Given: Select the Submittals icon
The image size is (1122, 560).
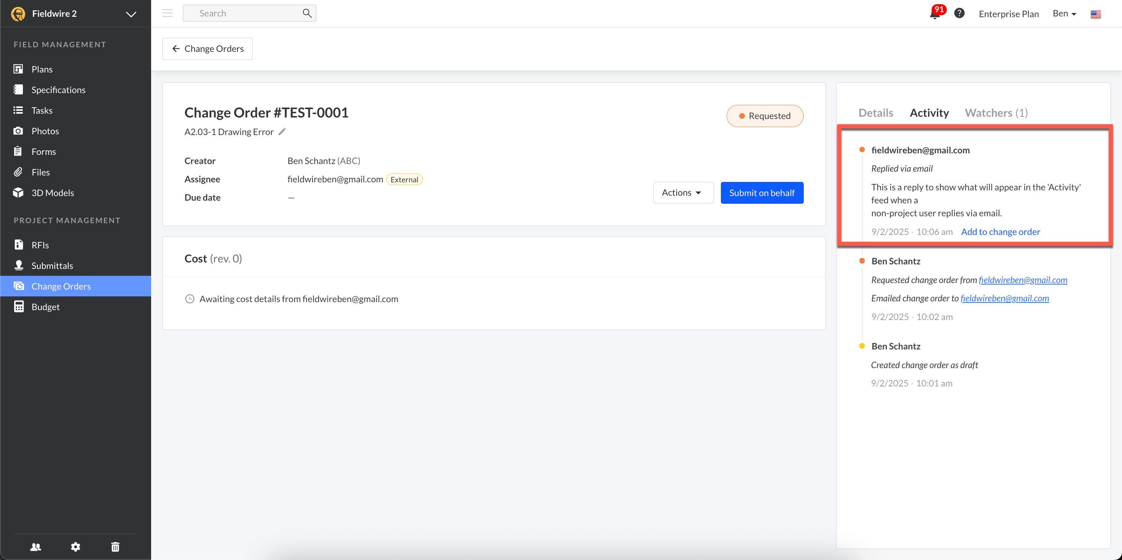Looking at the screenshot, I should point(19,265).
